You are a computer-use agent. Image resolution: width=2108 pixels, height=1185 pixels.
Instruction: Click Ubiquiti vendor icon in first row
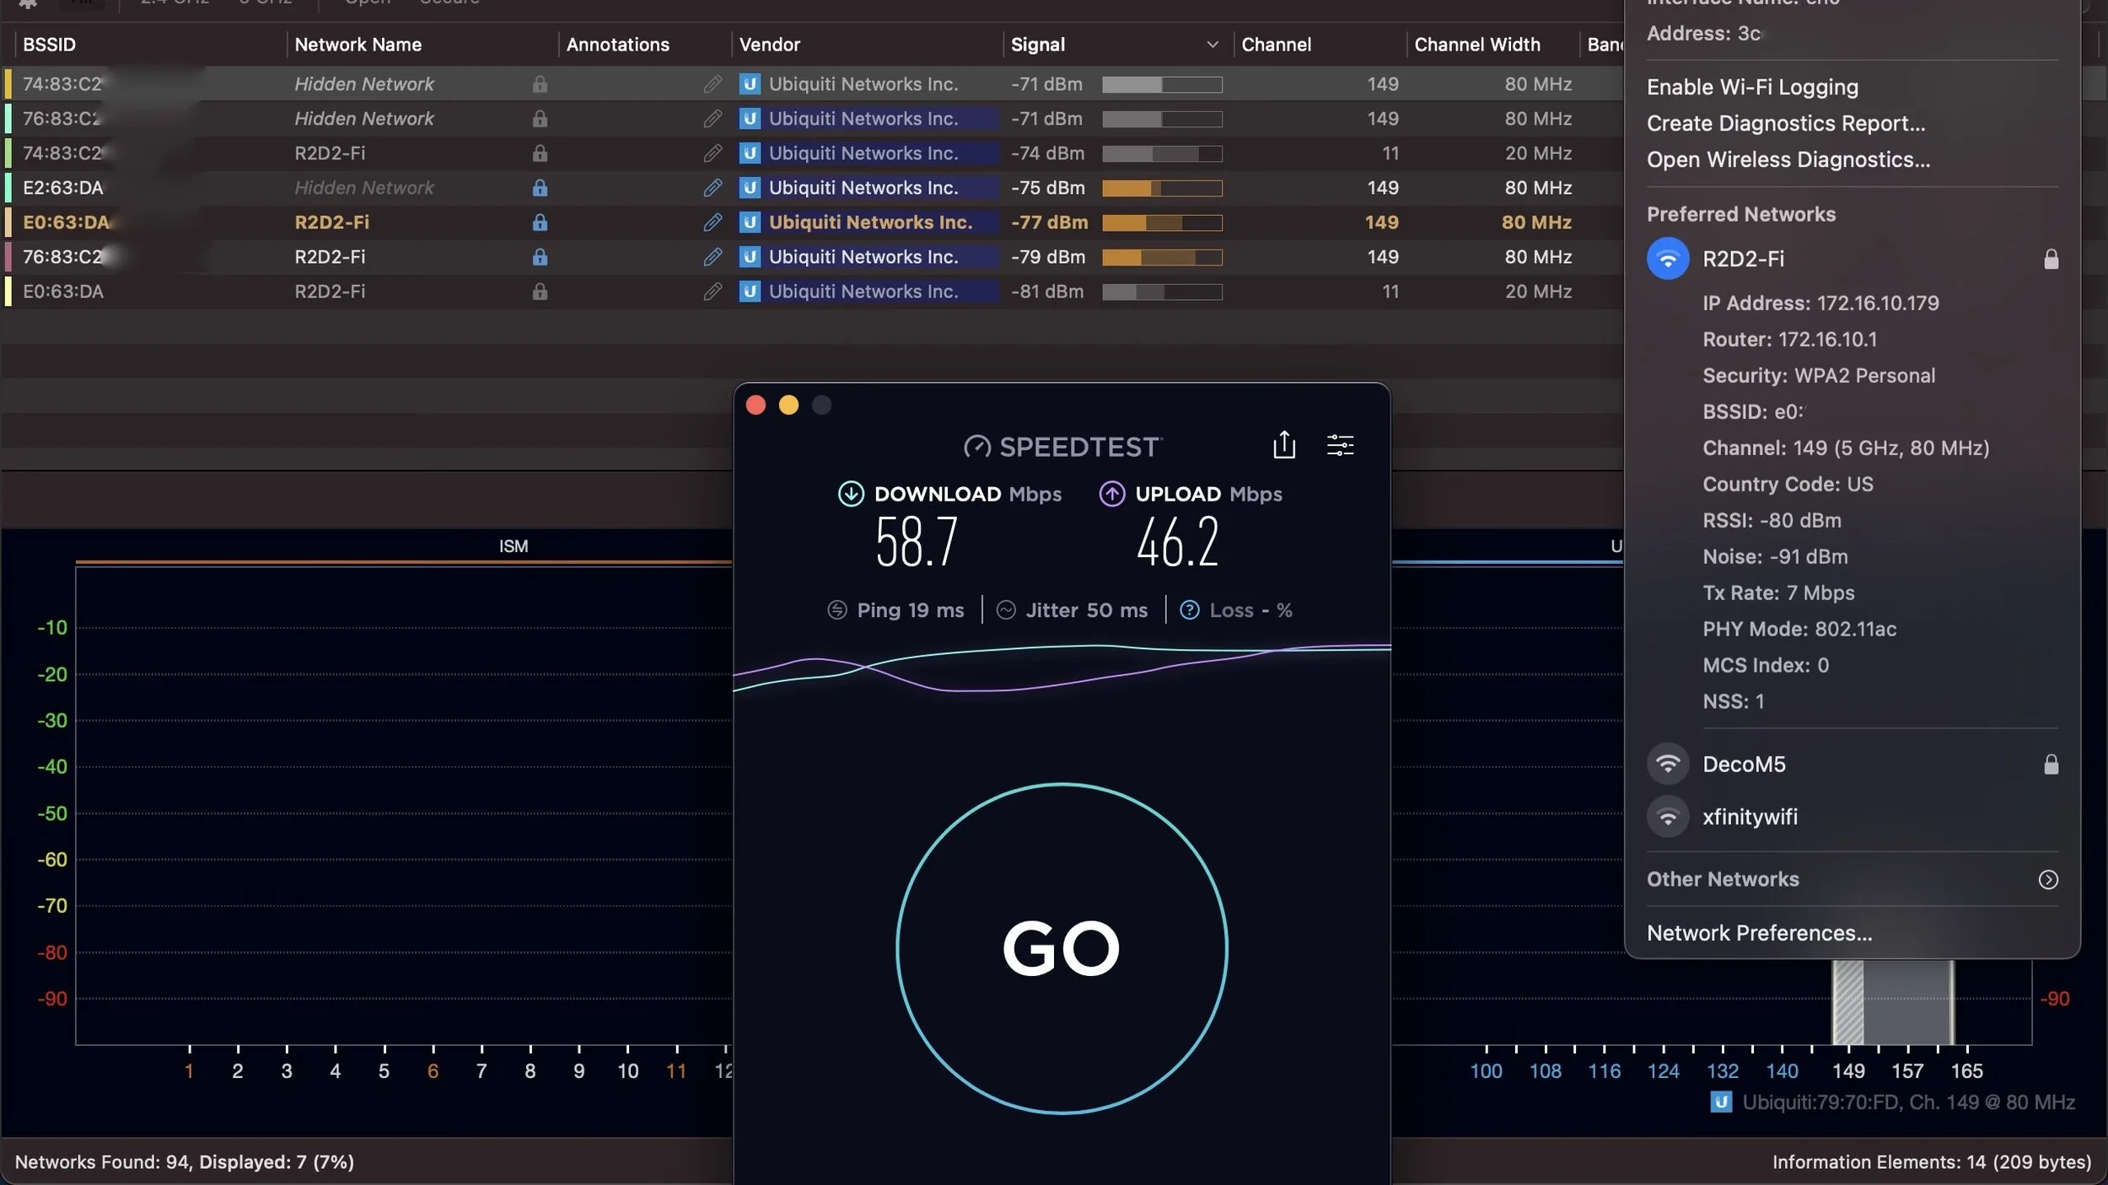pyautogui.click(x=750, y=84)
